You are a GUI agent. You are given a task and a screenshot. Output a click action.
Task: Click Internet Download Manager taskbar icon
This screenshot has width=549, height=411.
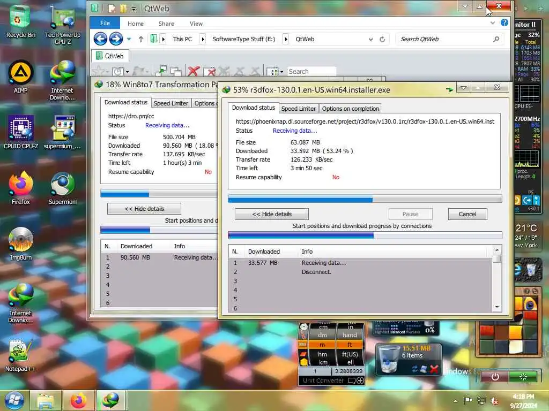(x=110, y=400)
